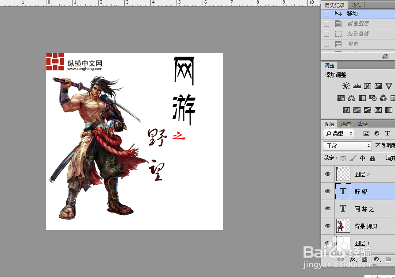Add layer mask to selected layer

[x=364, y=259]
